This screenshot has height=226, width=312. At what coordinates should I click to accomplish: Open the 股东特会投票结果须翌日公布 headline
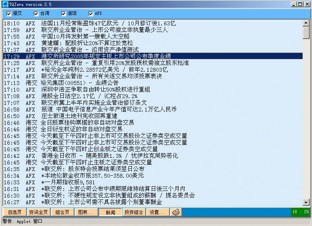pyautogui.click(x=153, y=169)
